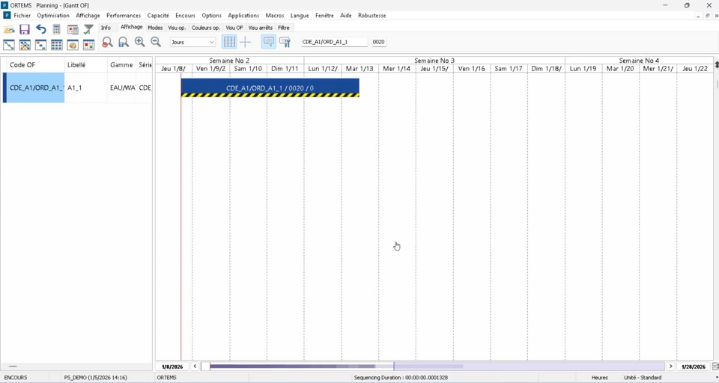The width and height of the screenshot is (719, 383).
Task: Open the Affichage menu in menu bar
Action: click(88, 15)
